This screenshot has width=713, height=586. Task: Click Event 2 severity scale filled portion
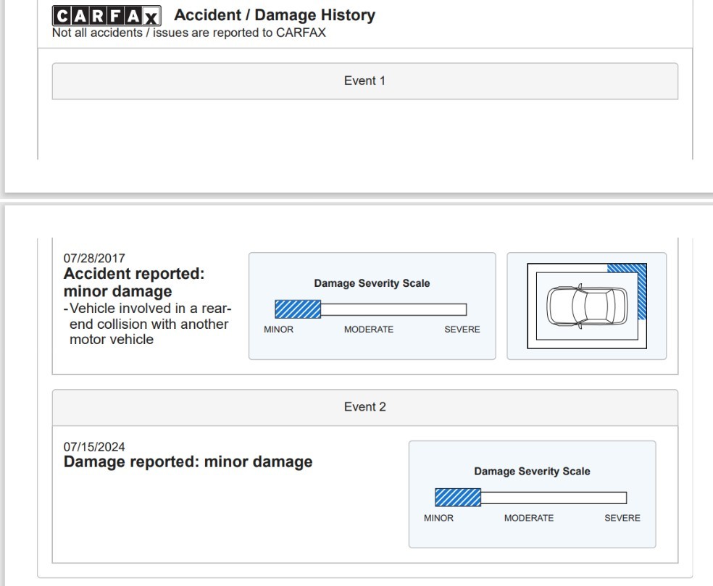(x=458, y=498)
